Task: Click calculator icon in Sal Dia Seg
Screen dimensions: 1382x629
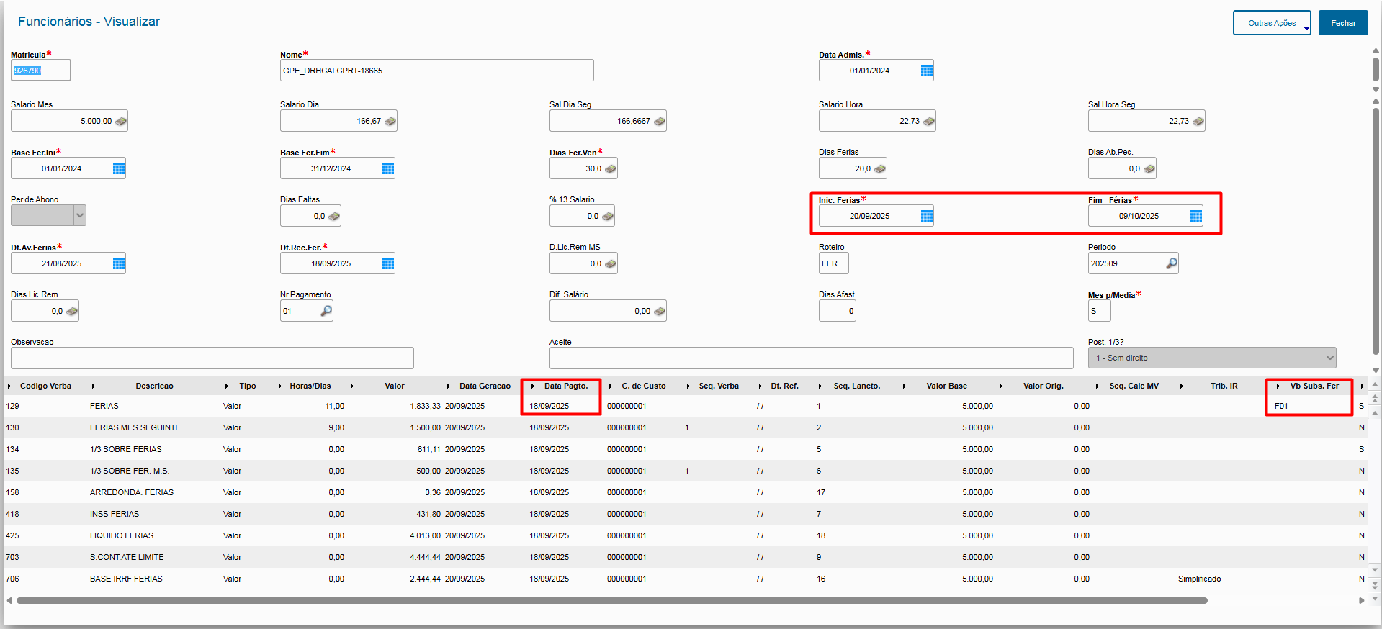Action: click(660, 121)
